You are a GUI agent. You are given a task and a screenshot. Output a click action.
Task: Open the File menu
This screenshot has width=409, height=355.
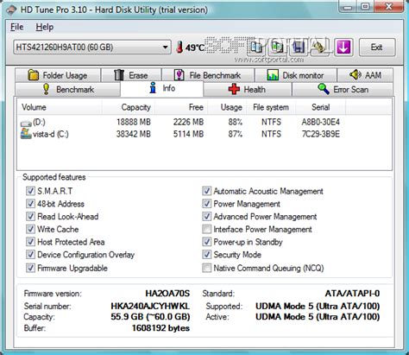coord(16,27)
